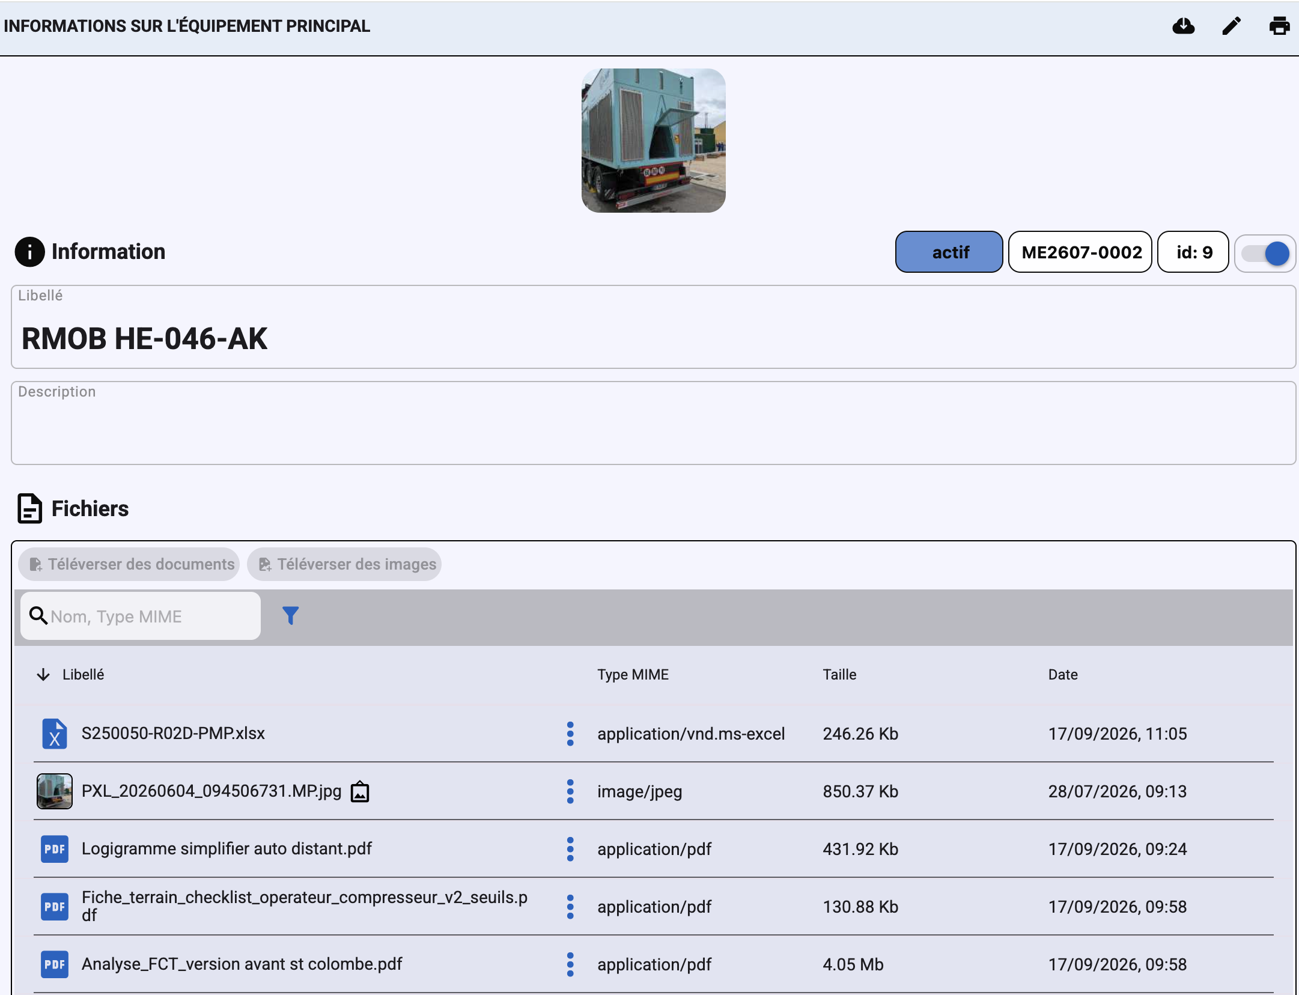Viewport: 1299px width, 995px height.
Task: Click Téléverser des images button
Action: (344, 564)
